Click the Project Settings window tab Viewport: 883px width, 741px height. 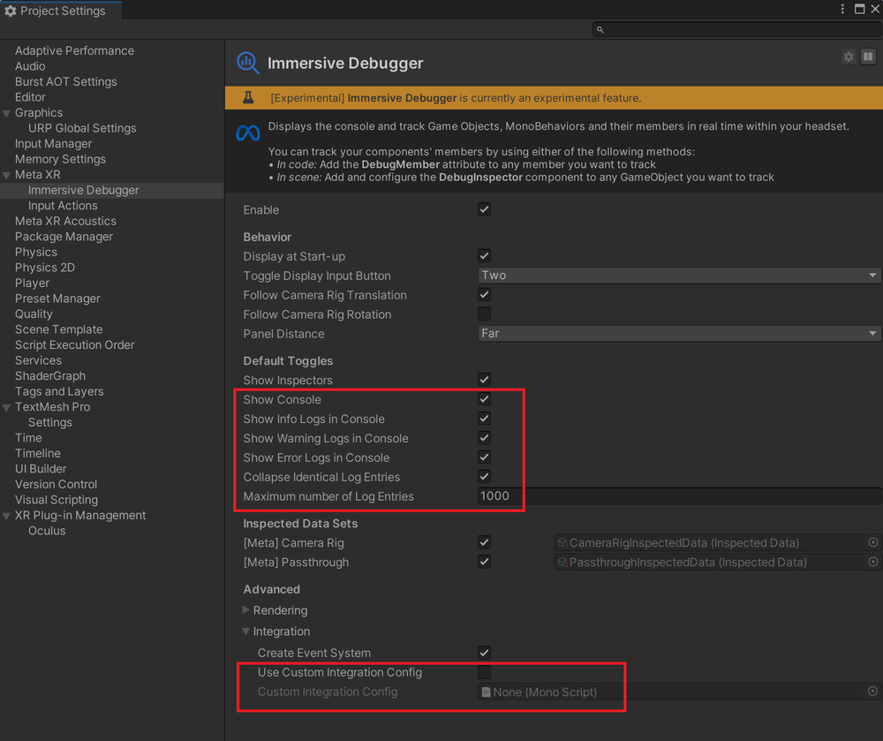coord(57,9)
